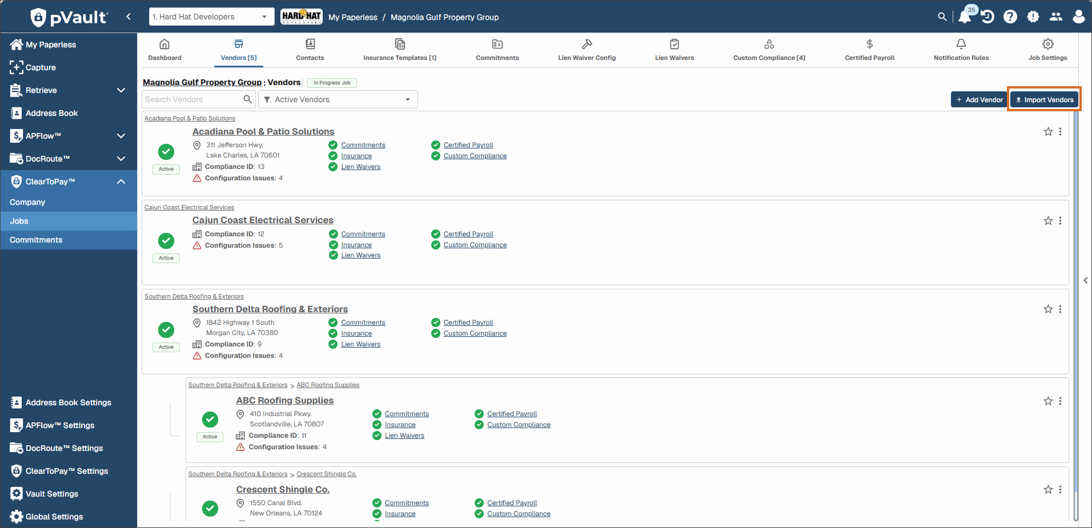The image size is (1092, 528).
Task: Open the Job Settings tab
Action: pyautogui.click(x=1048, y=50)
